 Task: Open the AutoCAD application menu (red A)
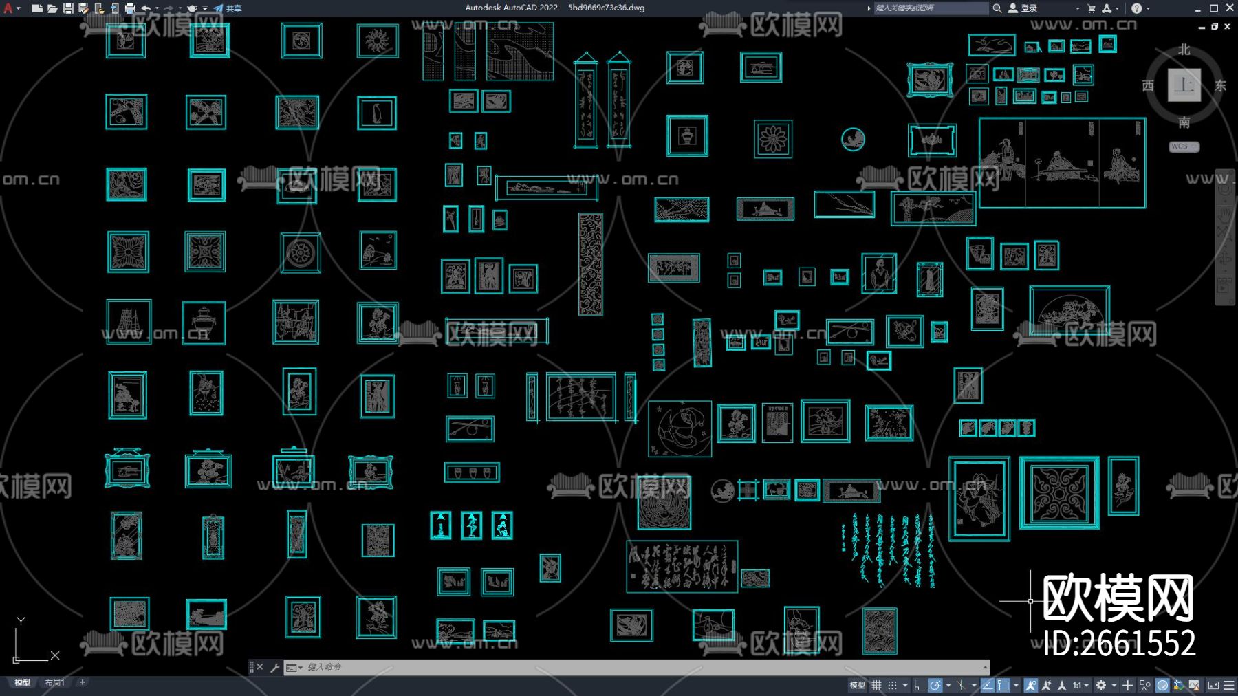pos(8,8)
